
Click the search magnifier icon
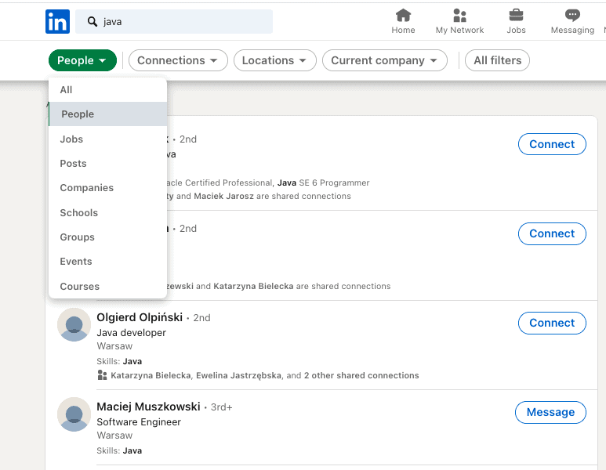(x=93, y=22)
